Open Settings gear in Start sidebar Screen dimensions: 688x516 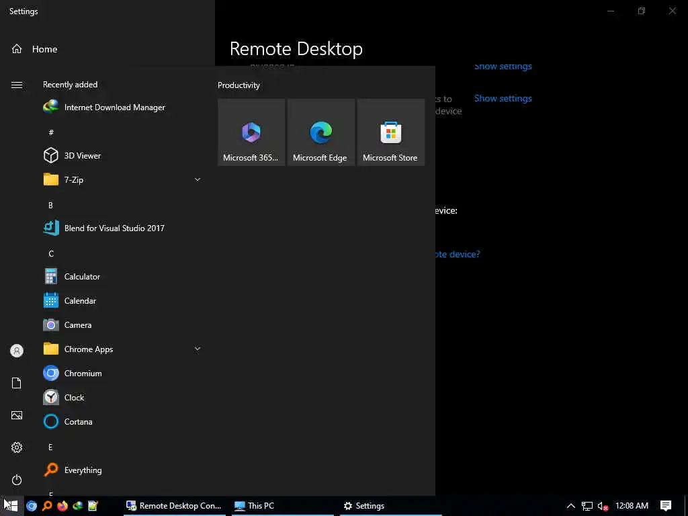17,447
